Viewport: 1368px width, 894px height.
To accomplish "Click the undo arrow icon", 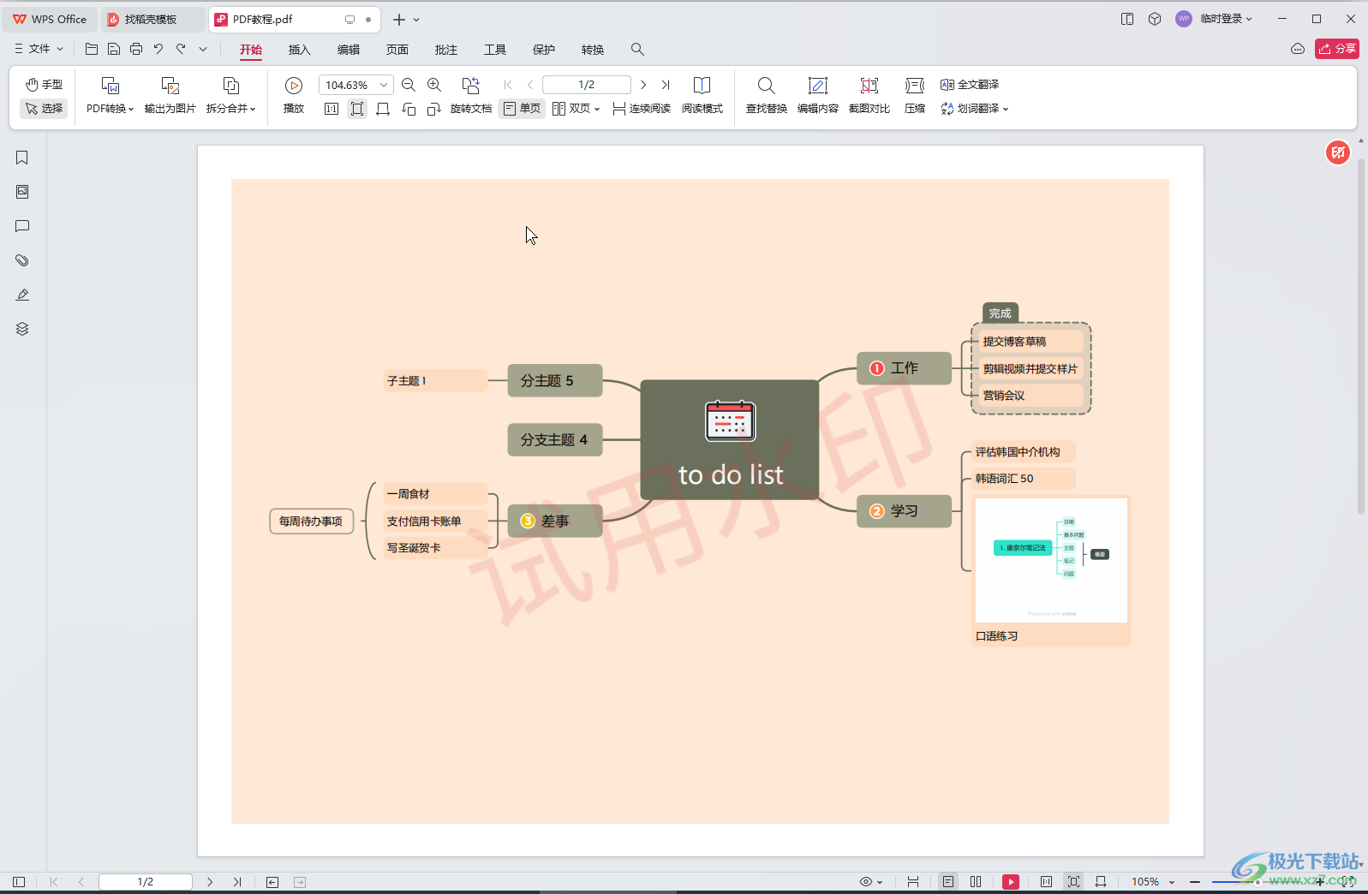I will click(x=158, y=49).
